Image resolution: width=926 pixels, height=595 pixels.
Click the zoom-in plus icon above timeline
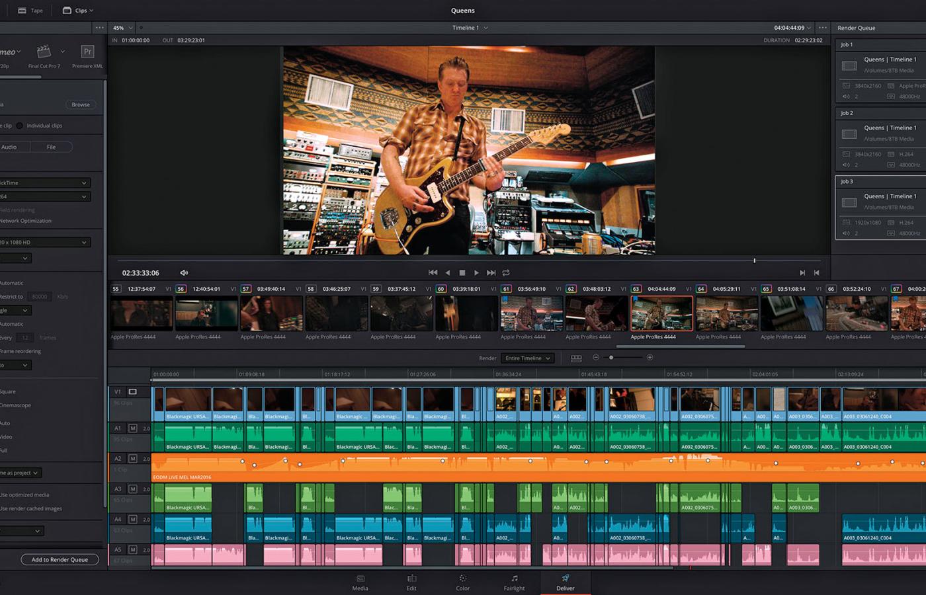[650, 358]
